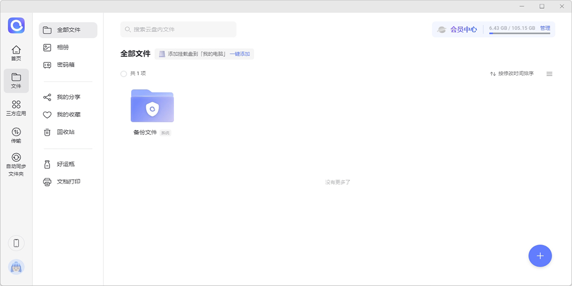
Task: Focus the 搜索云盘内文件 search field
Action: click(178, 30)
